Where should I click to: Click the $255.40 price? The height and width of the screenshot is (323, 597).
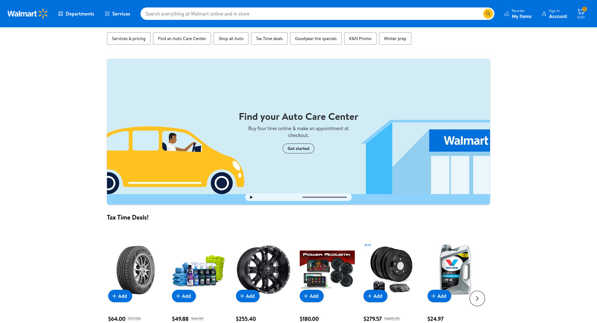(x=246, y=319)
